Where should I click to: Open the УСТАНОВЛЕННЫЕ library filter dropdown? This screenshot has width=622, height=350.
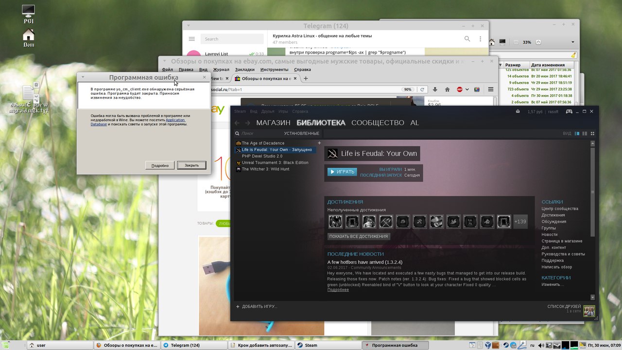pyautogui.click(x=301, y=134)
